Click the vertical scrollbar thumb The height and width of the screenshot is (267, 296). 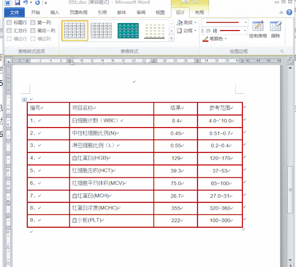coord(290,190)
